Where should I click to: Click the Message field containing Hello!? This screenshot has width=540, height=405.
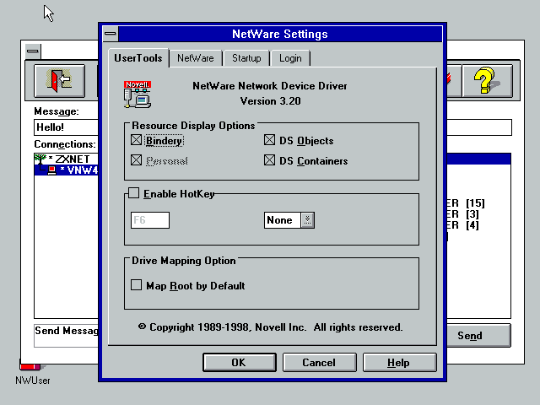[66, 127]
